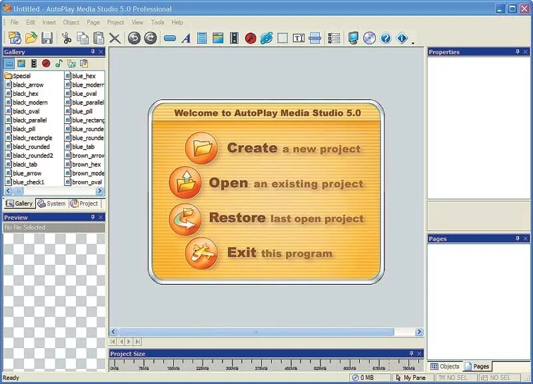
Task: Open the Special folder in Gallery
Action: (18, 76)
